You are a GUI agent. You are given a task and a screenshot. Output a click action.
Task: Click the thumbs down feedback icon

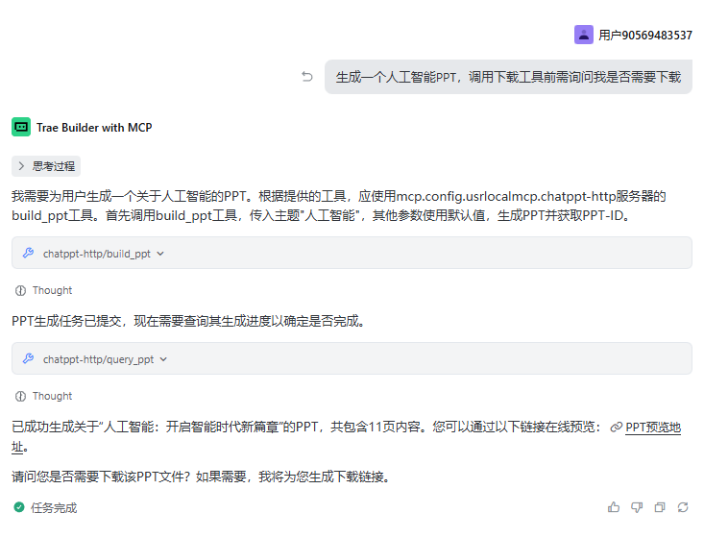(637, 507)
